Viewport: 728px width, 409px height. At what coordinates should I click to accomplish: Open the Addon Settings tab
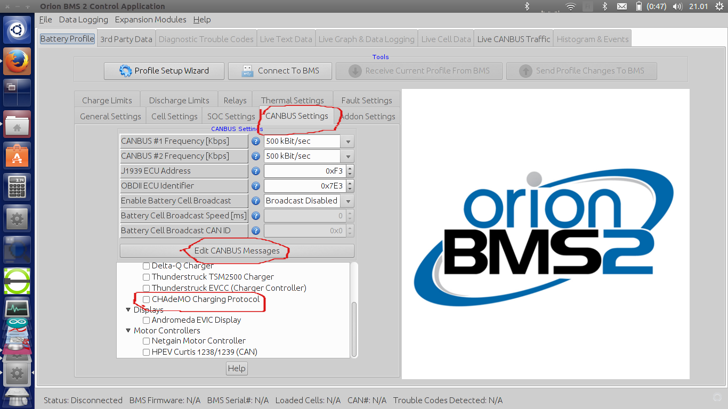[x=368, y=116]
